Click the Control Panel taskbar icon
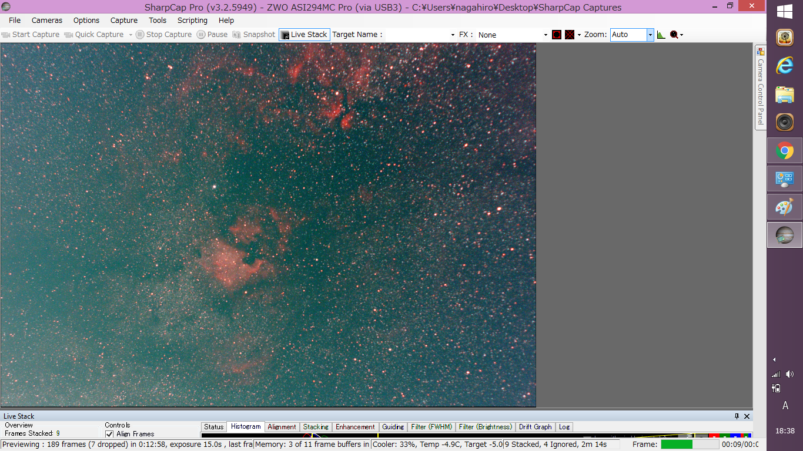The image size is (803, 451). pyautogui.click(x=785, y=179)
